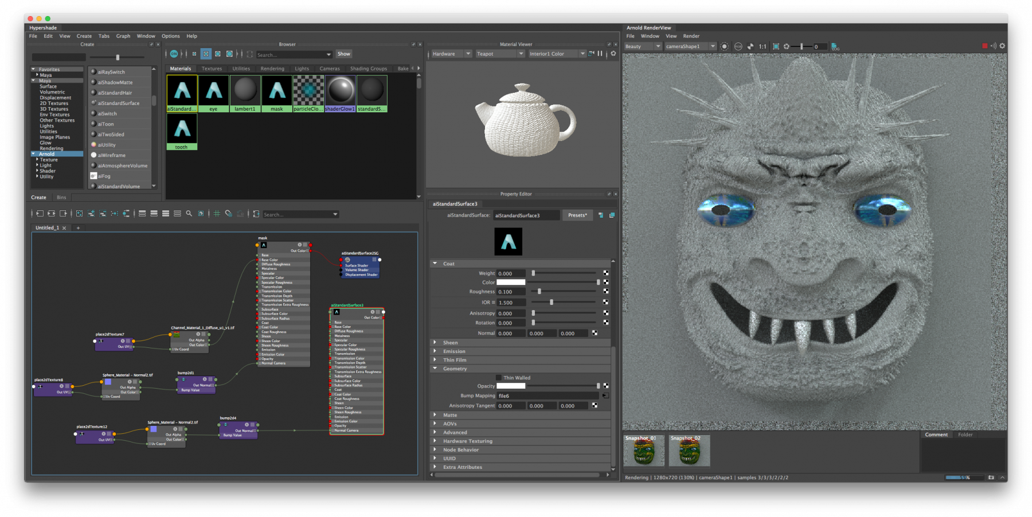Click the RGB channel icon in RenderView

coord(738,46)
